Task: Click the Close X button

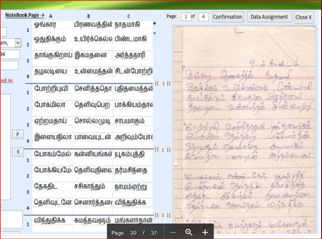Action: pyautogui.click(x=304, y=17)
